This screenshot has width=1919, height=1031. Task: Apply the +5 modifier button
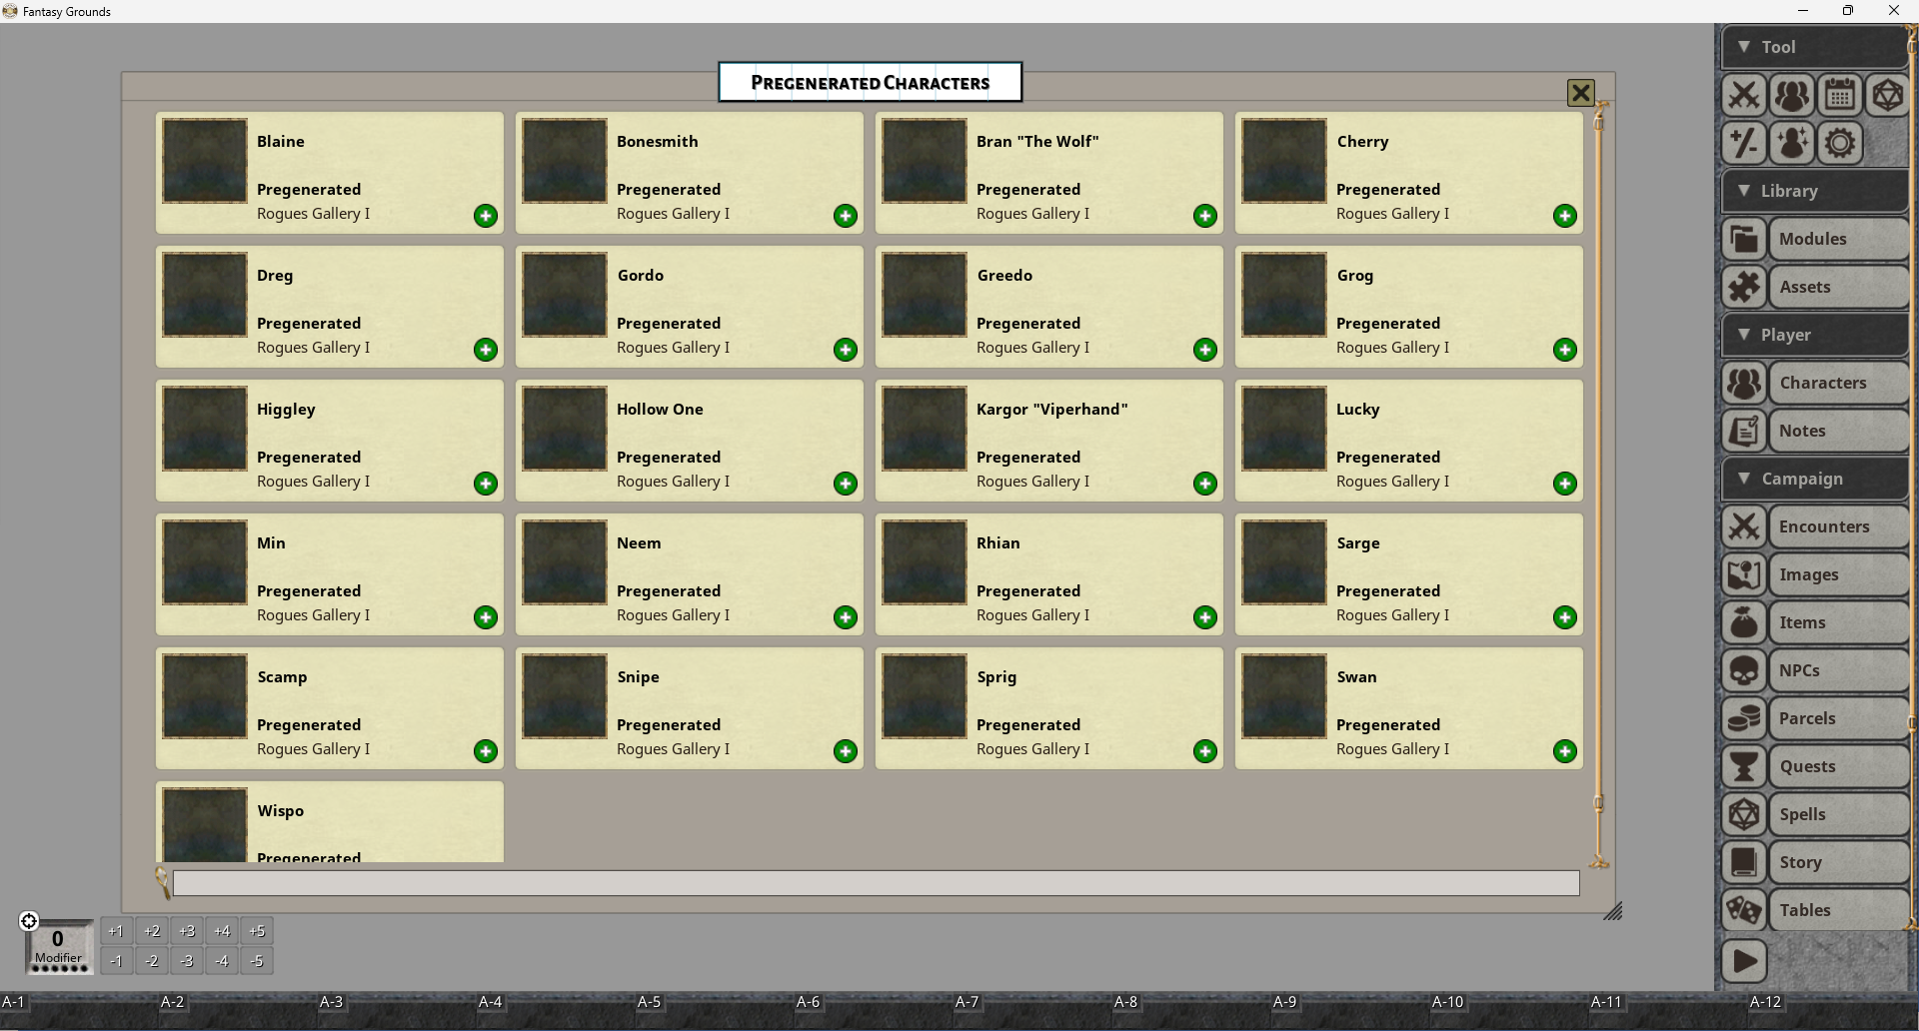coord(257,931)
